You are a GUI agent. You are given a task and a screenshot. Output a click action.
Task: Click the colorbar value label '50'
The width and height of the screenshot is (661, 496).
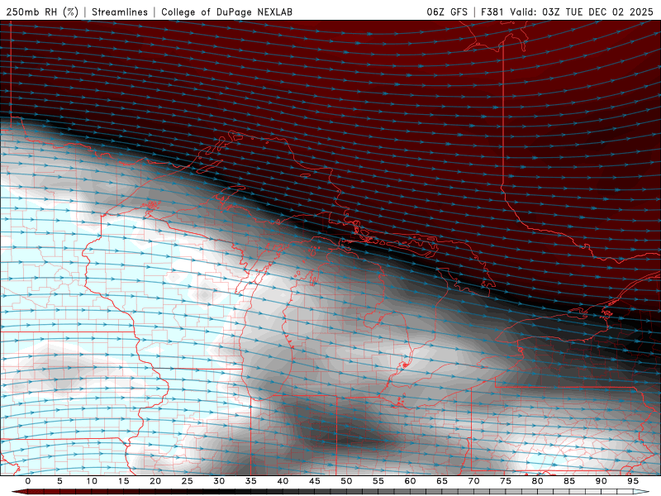click(346, 481)
